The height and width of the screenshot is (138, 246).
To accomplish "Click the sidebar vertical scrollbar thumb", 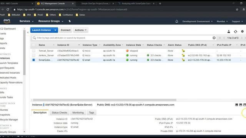I will pos(24,53).
